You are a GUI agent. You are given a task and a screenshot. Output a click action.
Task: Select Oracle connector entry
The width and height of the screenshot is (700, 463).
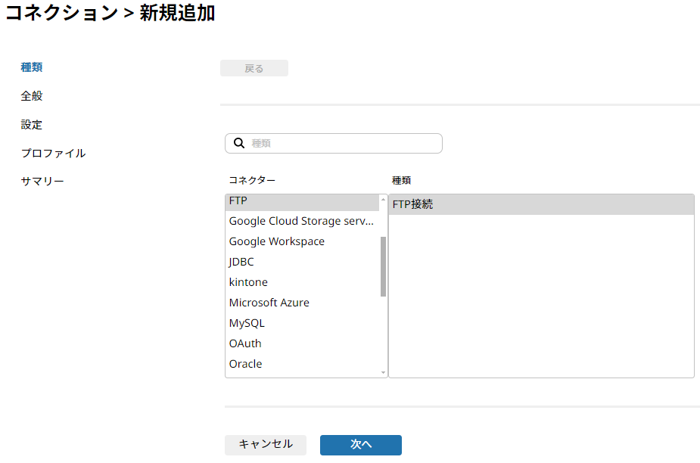tap(302, 364)
